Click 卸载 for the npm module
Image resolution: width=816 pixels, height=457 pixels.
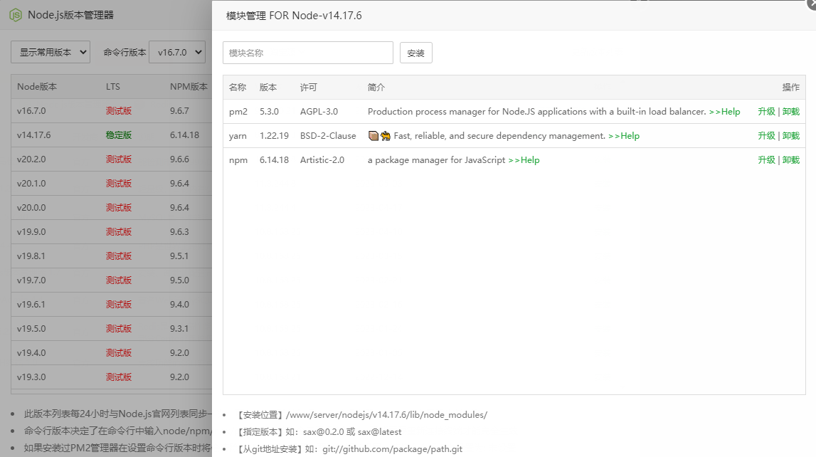791,160
